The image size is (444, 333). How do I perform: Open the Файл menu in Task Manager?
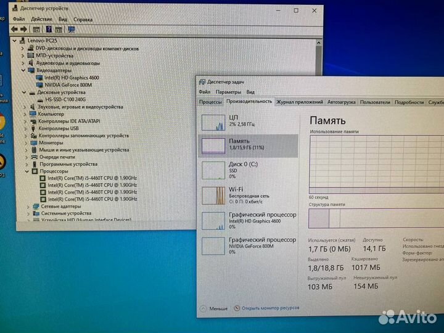coord(205,92)
